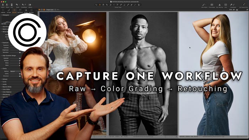Click the zoom-out magnifier icon
249x140 pixels.
pyautogui.click(x=234, y=10)
